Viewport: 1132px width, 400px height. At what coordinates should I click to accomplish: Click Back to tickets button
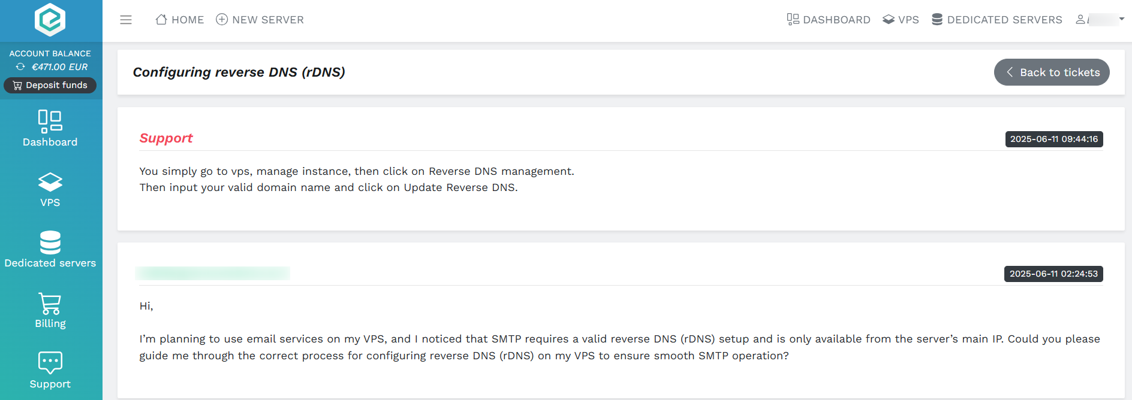coord(1052,72)
